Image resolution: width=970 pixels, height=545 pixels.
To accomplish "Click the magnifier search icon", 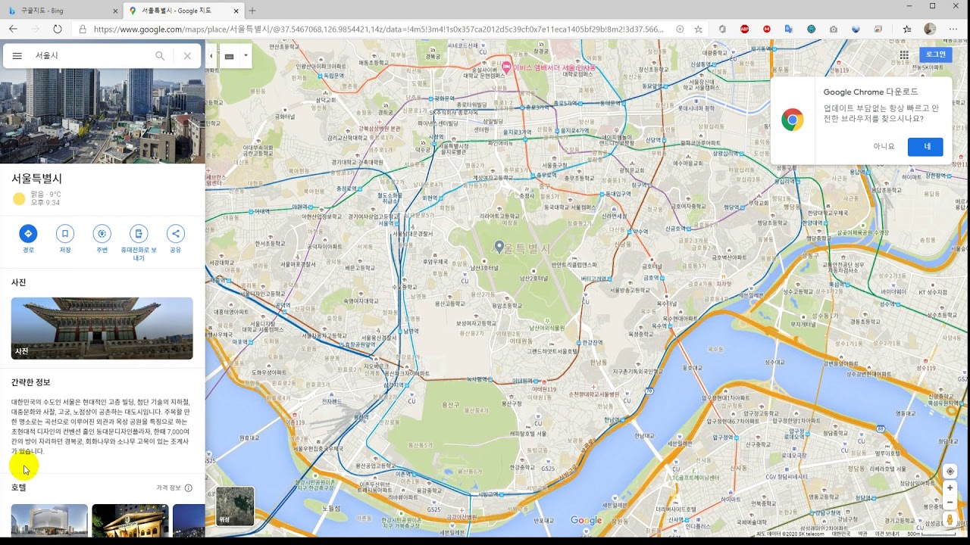I will click(x=160, y=56).
